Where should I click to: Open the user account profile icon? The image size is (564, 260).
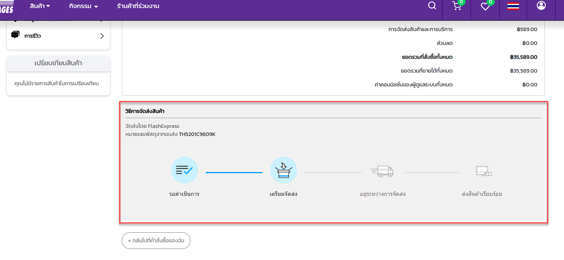click(541, 6)
